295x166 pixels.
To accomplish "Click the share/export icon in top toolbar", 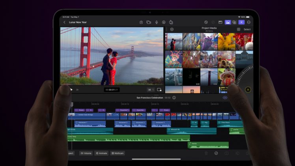I will (171, 22).
